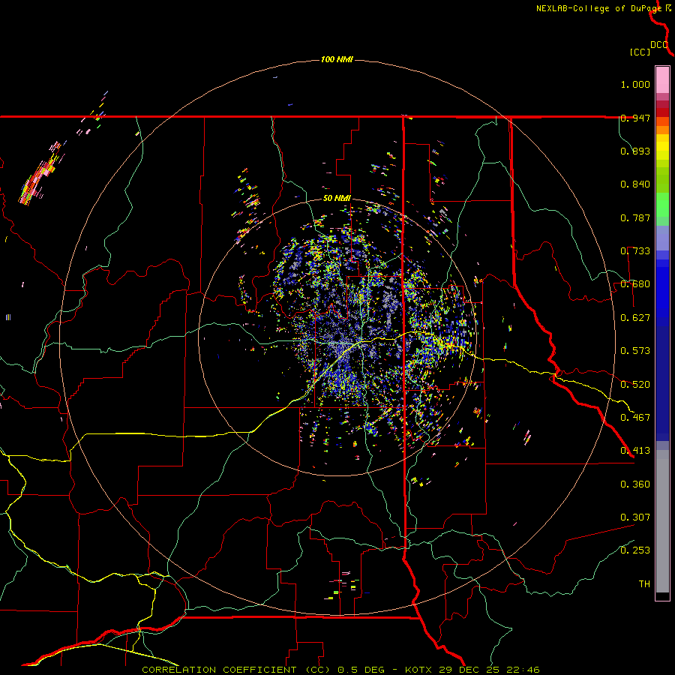Click the 0.947 scale value
The height and width of the screenshot is (675, 675).
(635, 118)
